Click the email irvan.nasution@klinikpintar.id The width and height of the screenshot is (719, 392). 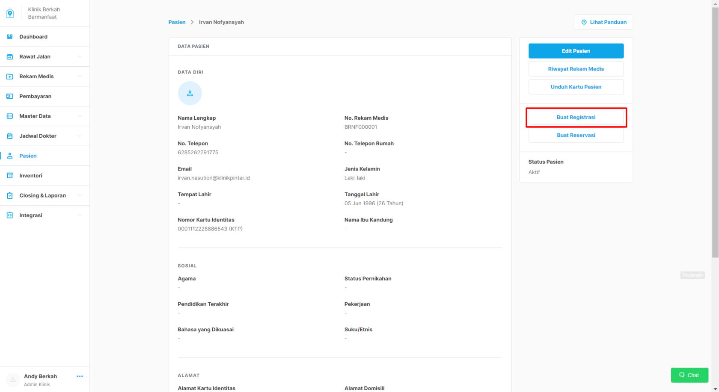pos(214,178)
